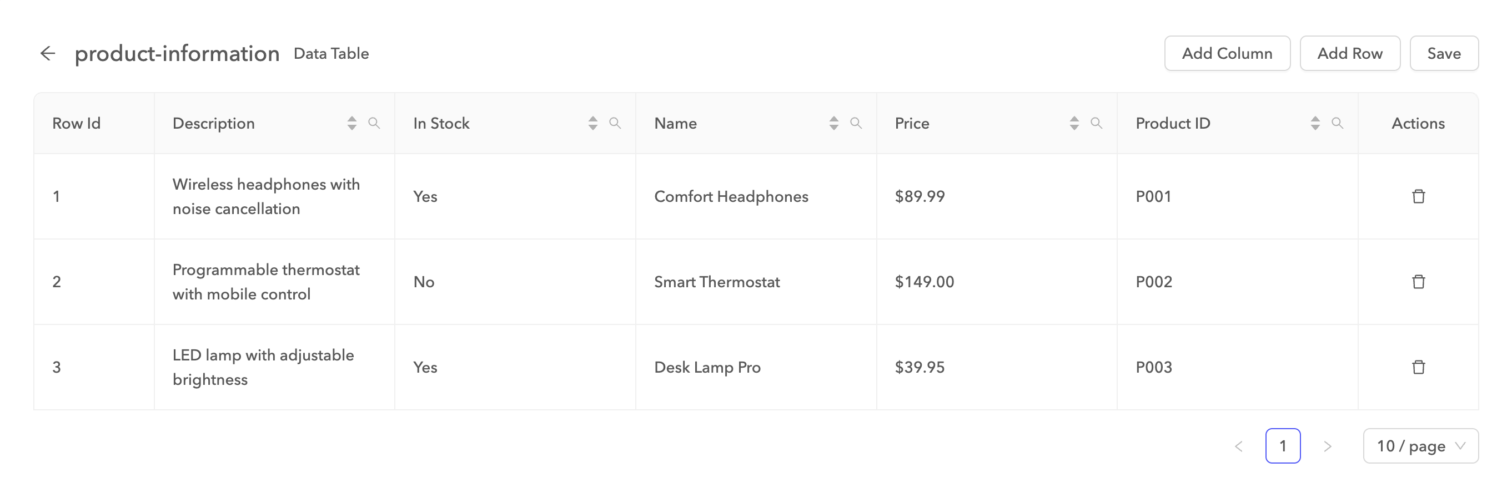
Task: Delete the Comfort Headphones row
Action: click(1419, 196)
